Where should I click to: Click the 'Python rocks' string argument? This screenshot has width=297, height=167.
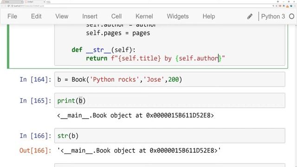[115, 79]
